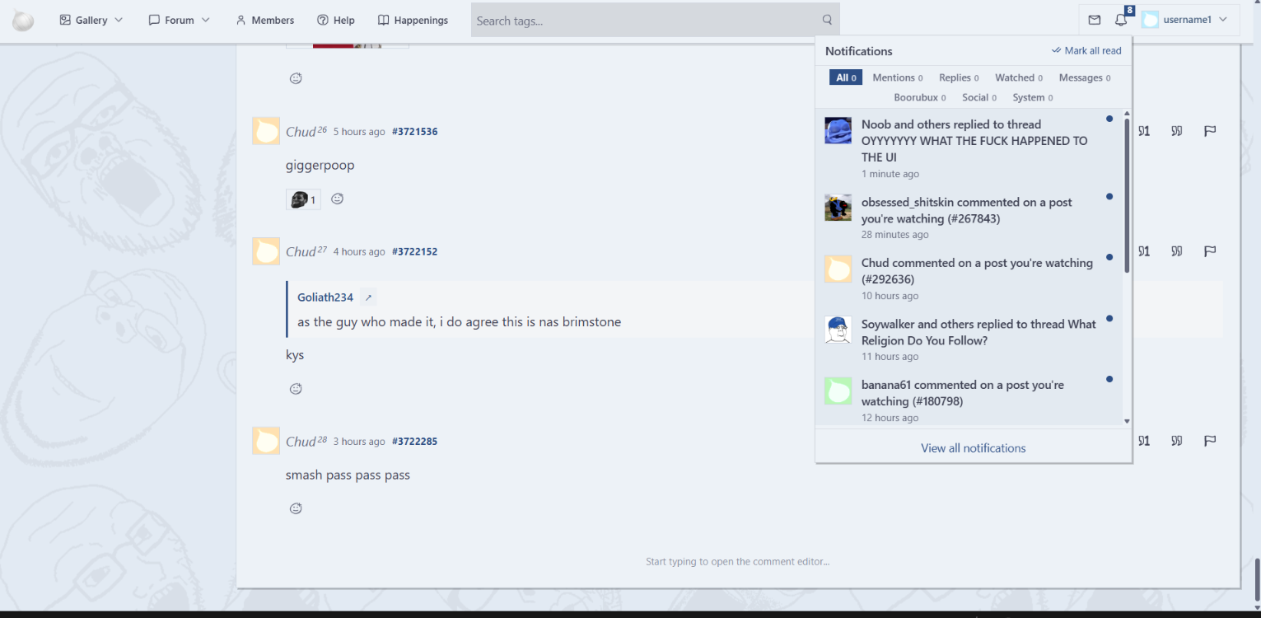Expand the Gallery dropdown menu
Image resolution: width=1261 pixels, height=618 pixels.
(91, 20)
